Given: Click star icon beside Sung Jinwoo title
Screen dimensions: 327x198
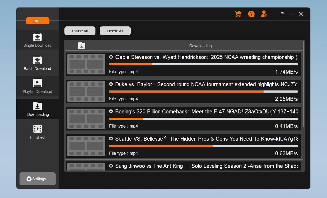Looking at the screenshot, I should point(111,166).
